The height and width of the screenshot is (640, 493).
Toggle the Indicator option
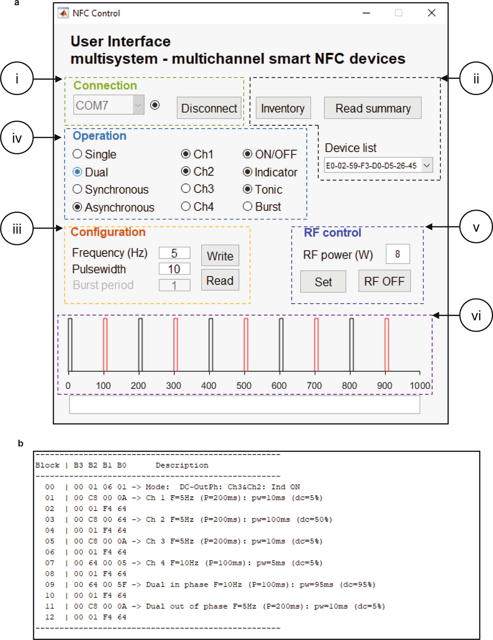click(x=248, y=172)
